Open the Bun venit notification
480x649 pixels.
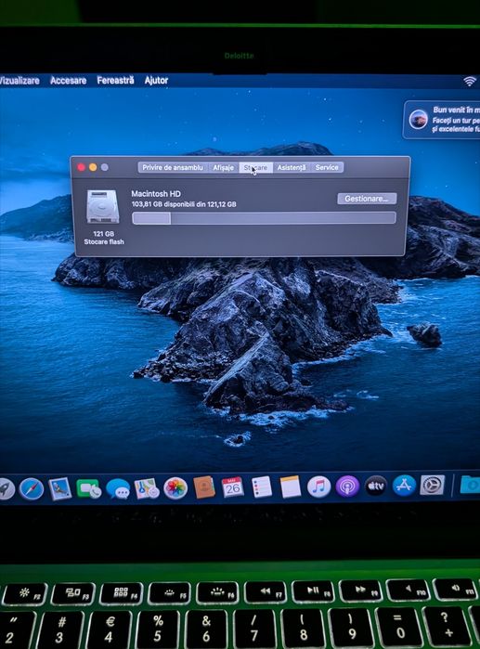coord(442,120)
